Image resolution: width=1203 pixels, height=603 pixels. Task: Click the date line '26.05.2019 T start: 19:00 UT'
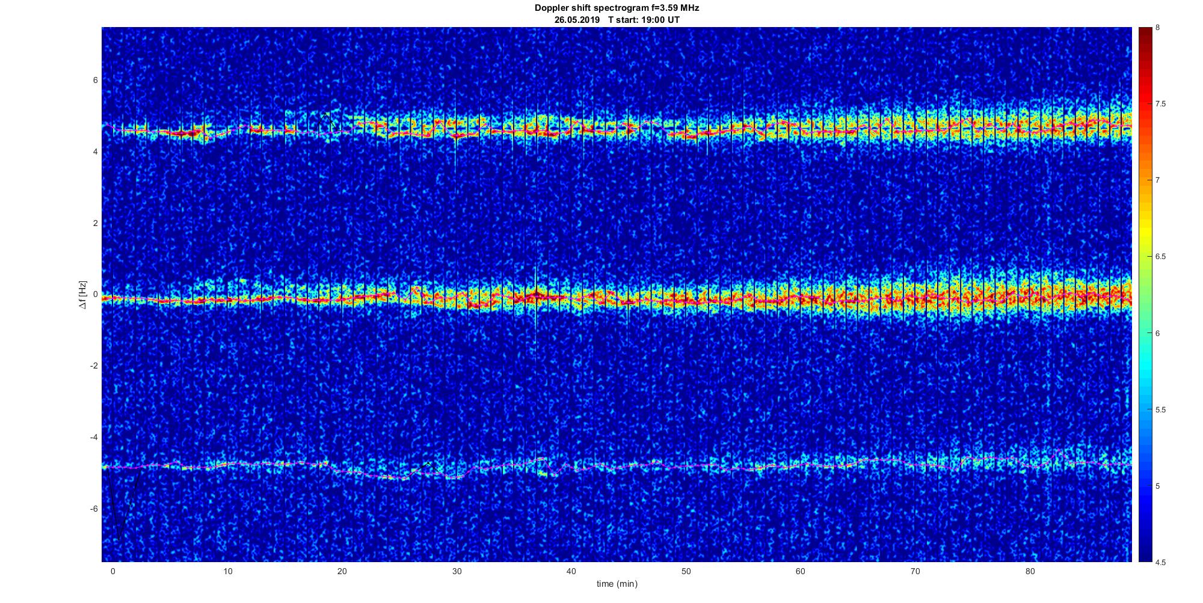point(617,19)
